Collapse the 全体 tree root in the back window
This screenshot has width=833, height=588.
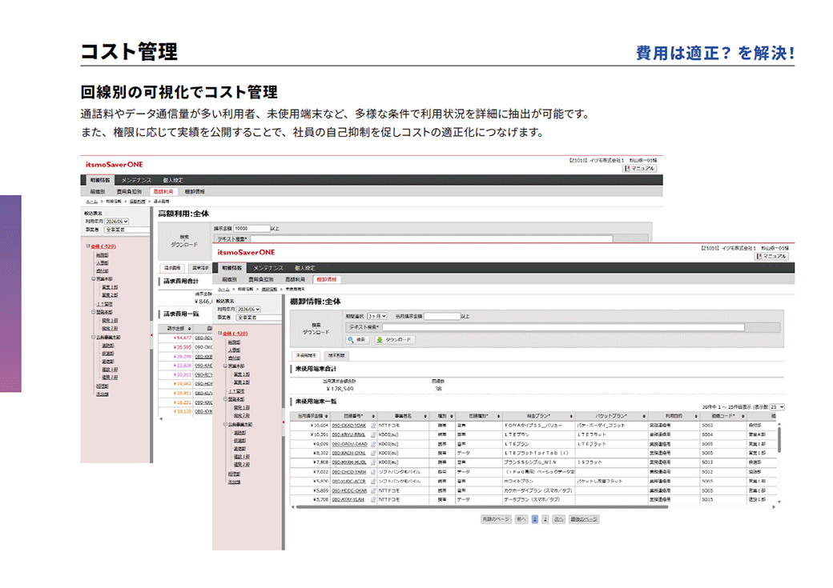88,246
